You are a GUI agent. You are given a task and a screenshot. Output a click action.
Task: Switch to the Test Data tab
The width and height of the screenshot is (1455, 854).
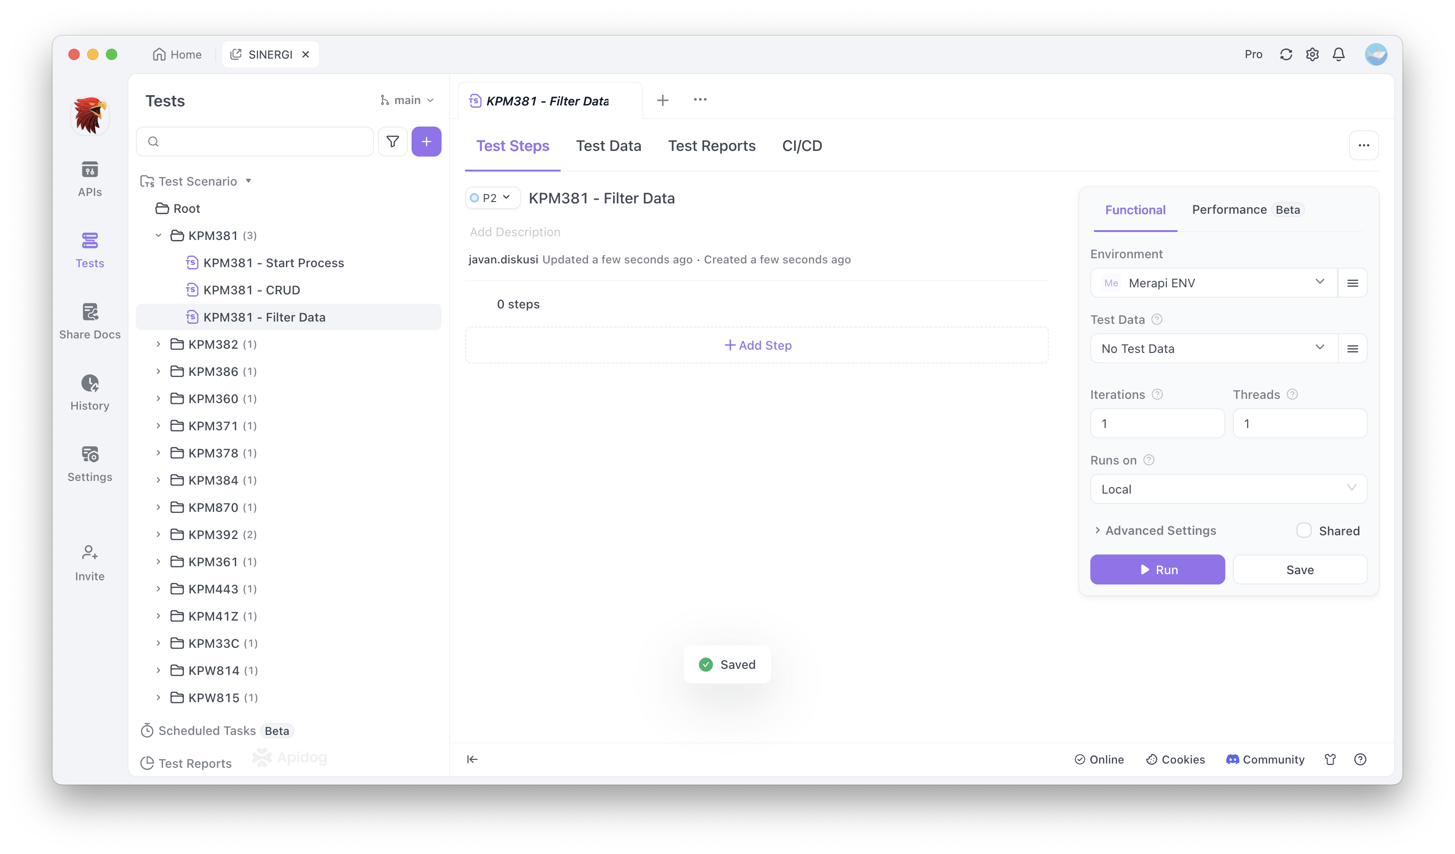(x=608, y=146)
